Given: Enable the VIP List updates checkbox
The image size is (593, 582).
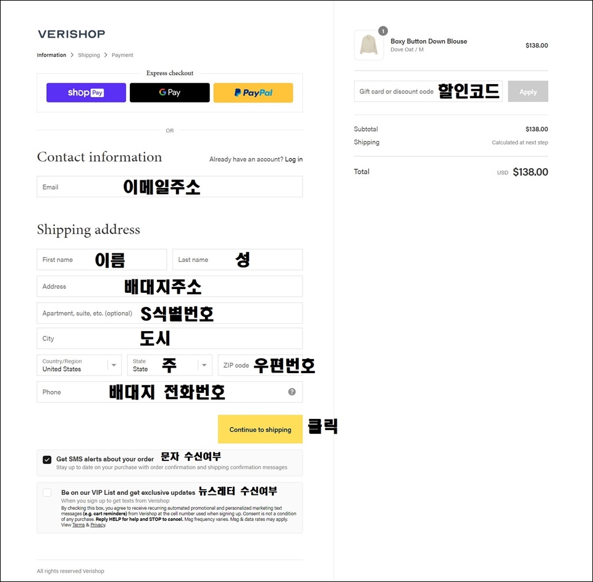Looking at the screenshot, I should tap(47, 492).
